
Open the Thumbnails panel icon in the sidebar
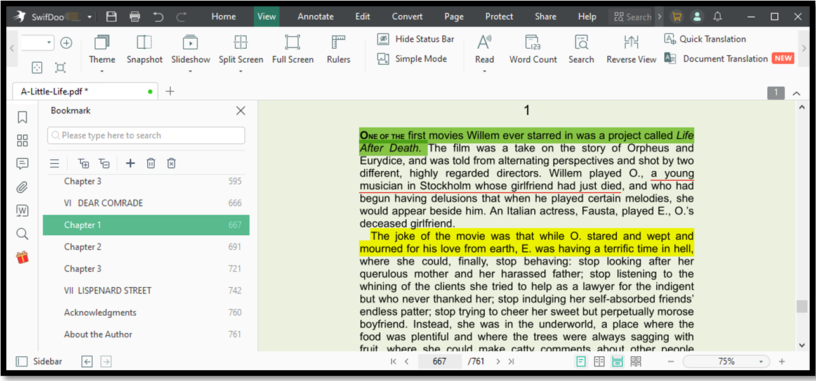coord(22,141)
